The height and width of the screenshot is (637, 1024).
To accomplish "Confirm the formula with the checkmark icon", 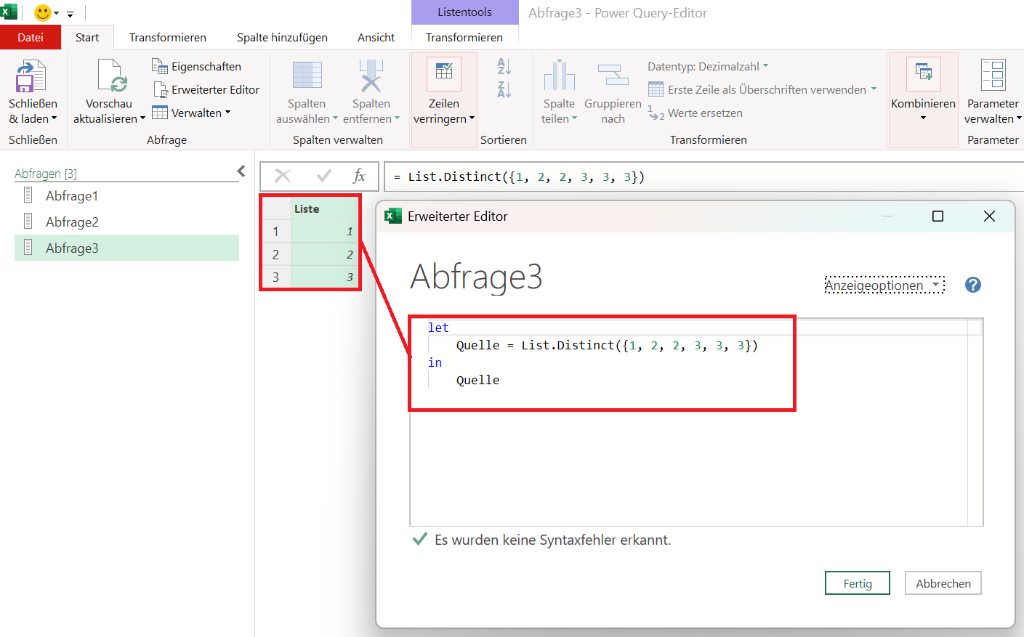I will [x=324, y=176].
